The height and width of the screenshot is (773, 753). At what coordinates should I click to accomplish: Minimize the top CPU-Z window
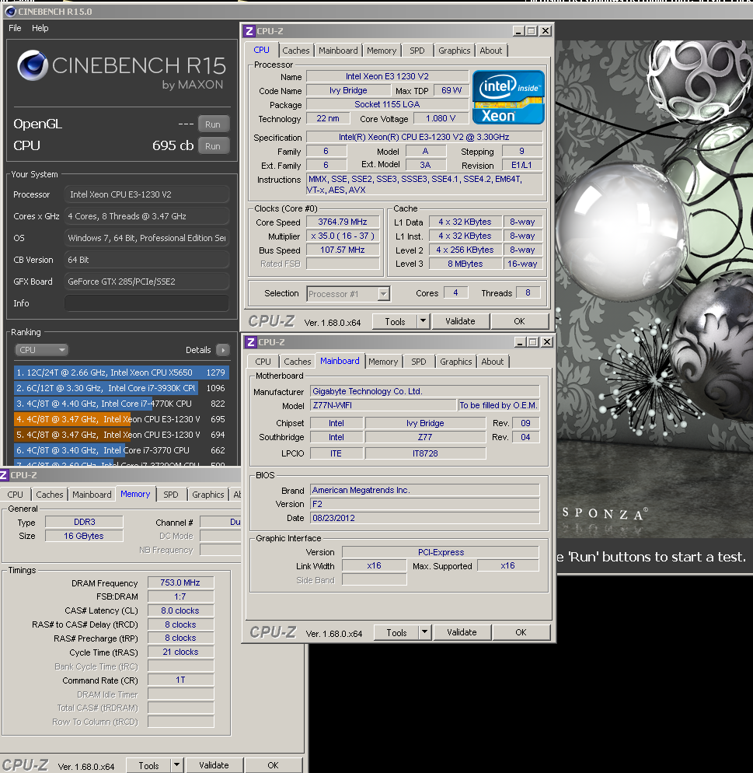coord(518,31)
